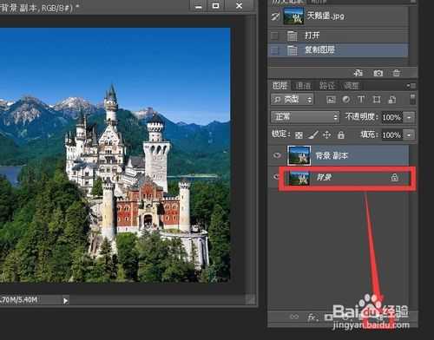Click the lock icon on 背景 layer
Screen dimensions: 434x340
pyautogui.click(x=394, y=177)
